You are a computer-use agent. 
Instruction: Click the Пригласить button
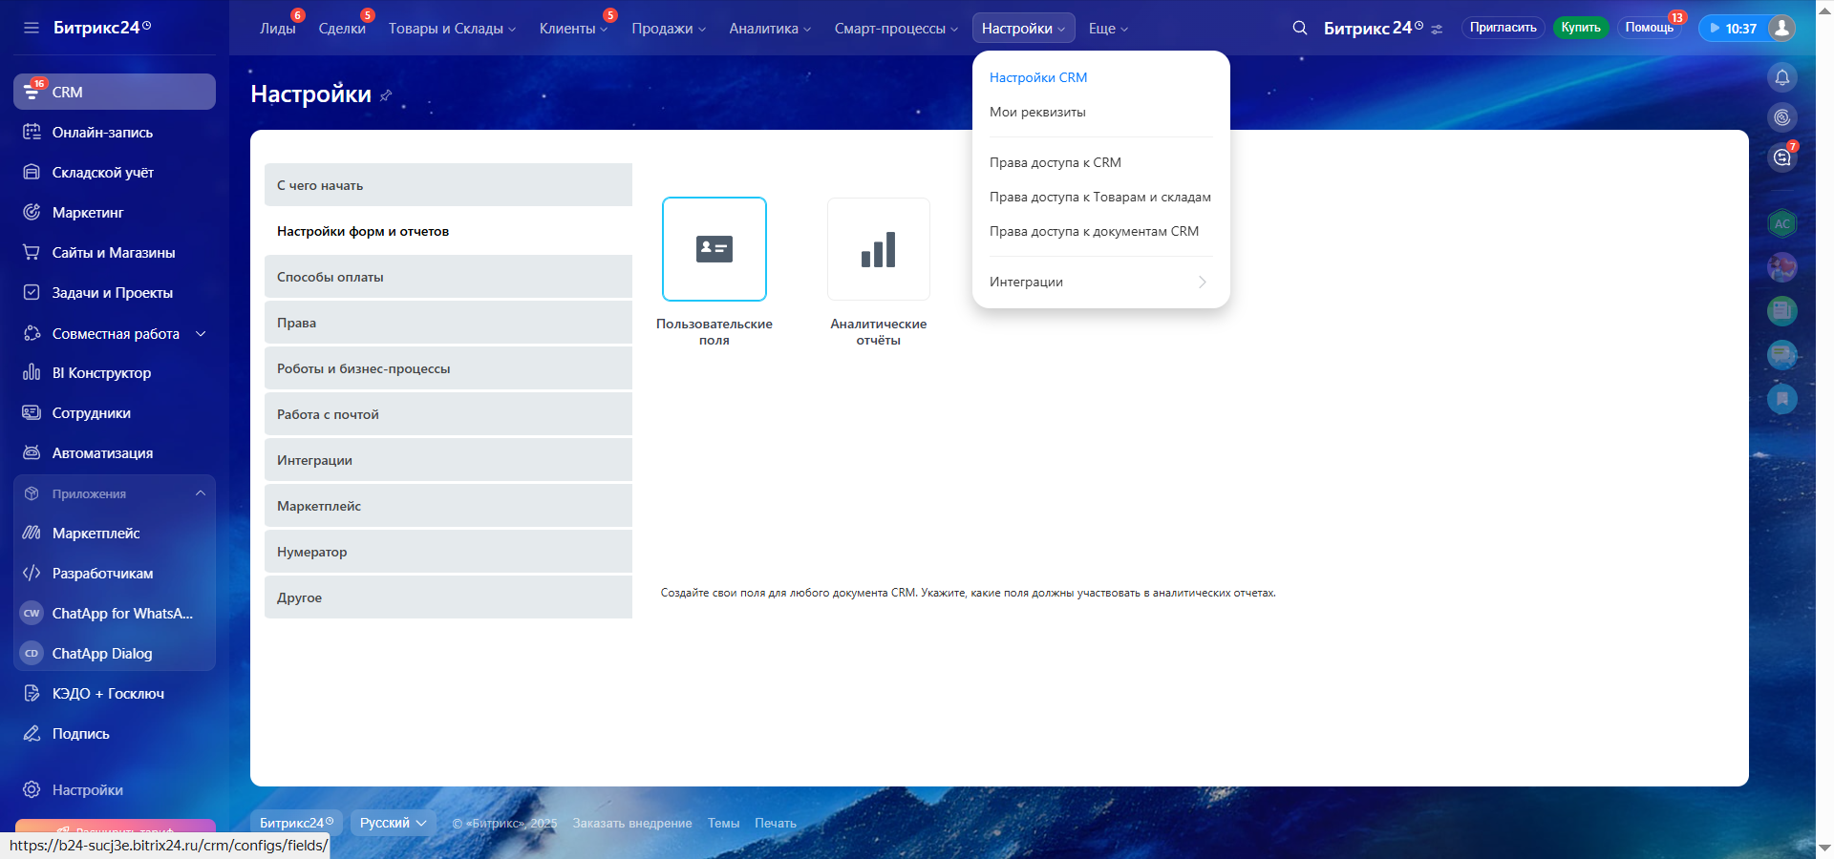[1503, 28]
